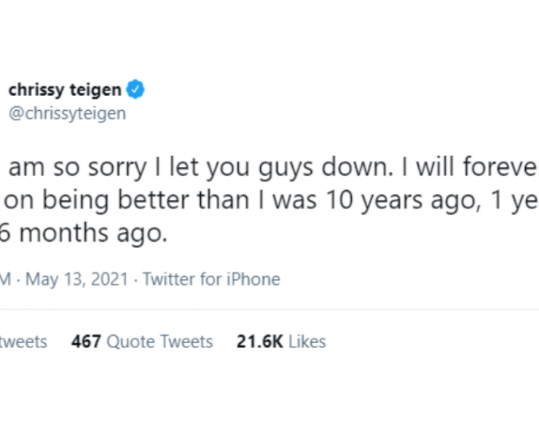Click the text "6 months ago."
This screenshot has width=539, height=437.
[84, 235]
